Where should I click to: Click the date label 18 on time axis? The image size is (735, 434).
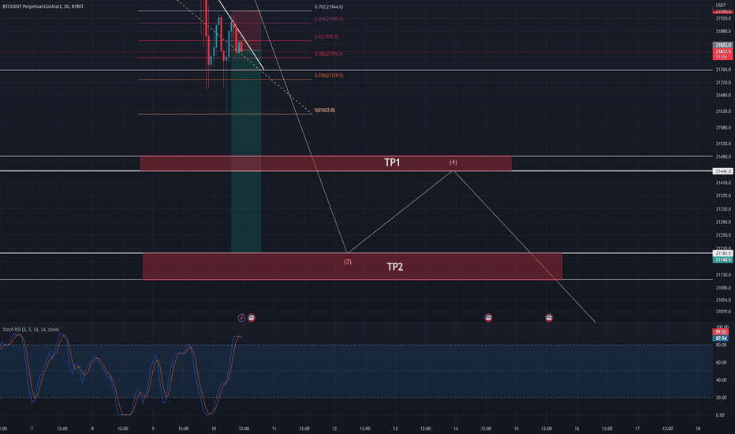pyautogui.click(x=698, y=428)
